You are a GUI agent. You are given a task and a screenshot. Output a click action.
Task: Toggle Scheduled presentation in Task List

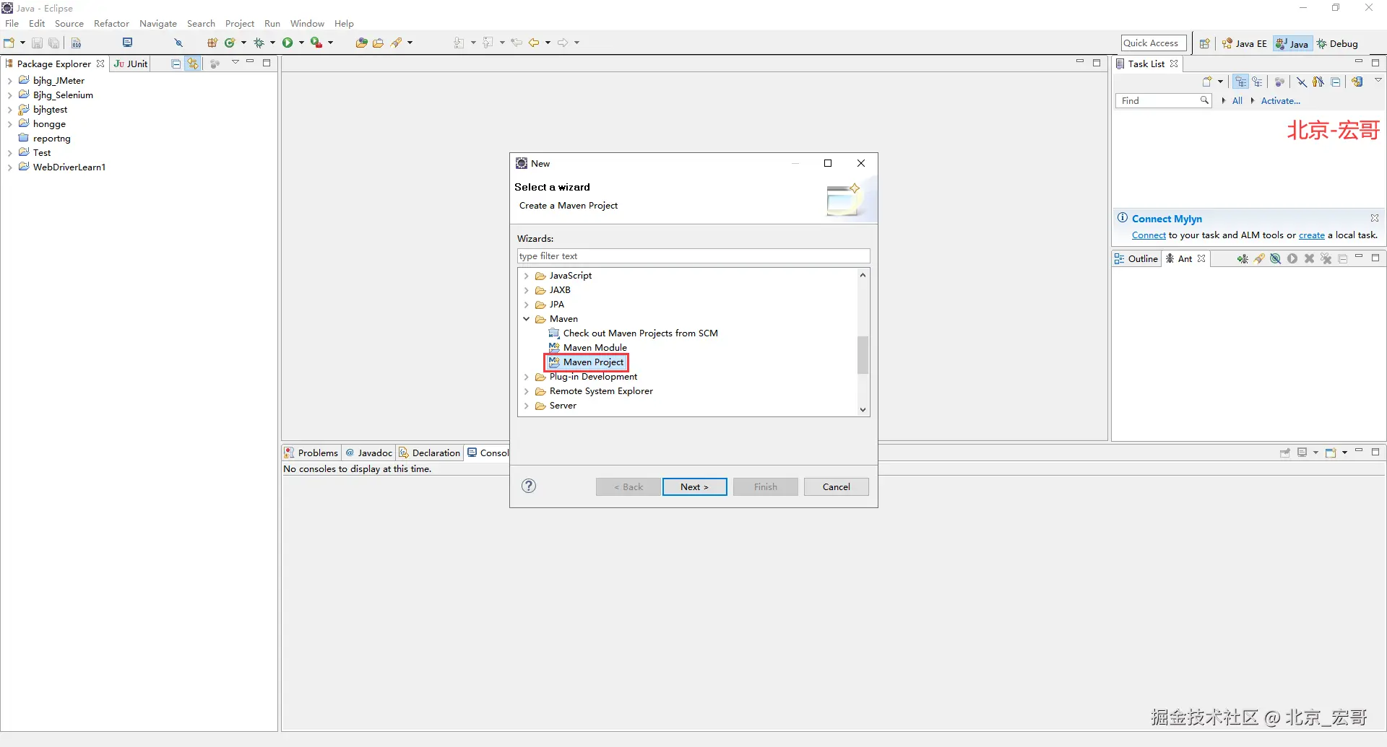(1258, 82)
